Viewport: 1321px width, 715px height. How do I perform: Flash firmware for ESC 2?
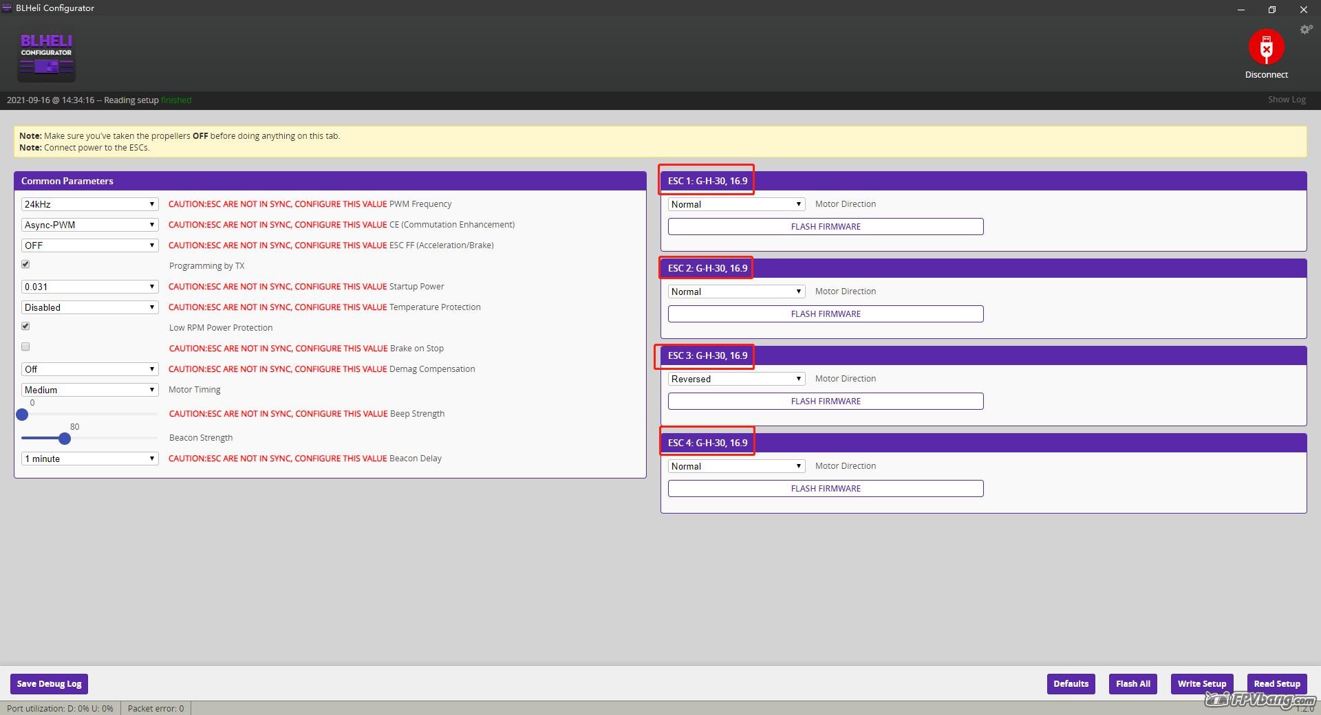click(826, 313)
